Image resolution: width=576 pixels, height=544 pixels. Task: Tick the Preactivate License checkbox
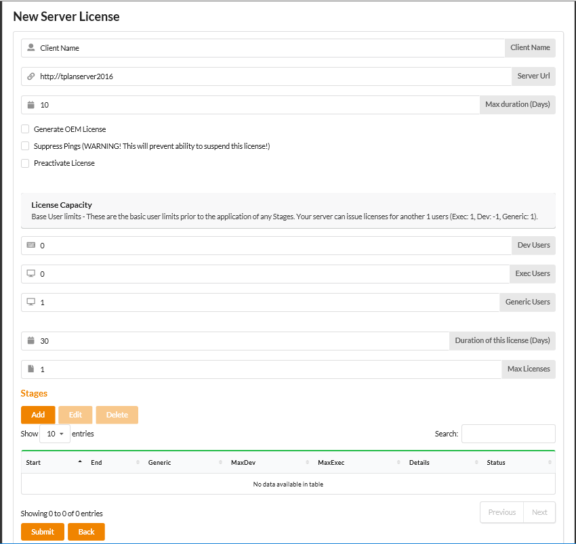pos(25,163)
